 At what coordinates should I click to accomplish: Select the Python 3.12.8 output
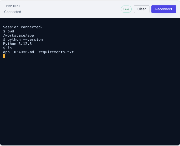coord(17,44)
